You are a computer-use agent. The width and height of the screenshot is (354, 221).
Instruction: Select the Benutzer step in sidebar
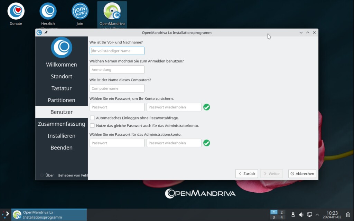pos(62,112)
